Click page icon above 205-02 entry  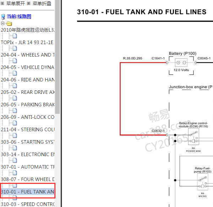[x=15, y=86]
